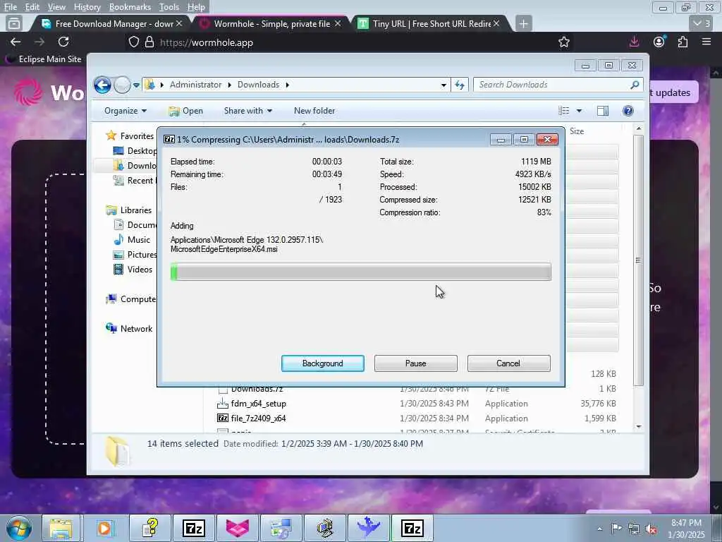Send compression to Background
This screenshot has height=542, width=722.
coord(322,363)
